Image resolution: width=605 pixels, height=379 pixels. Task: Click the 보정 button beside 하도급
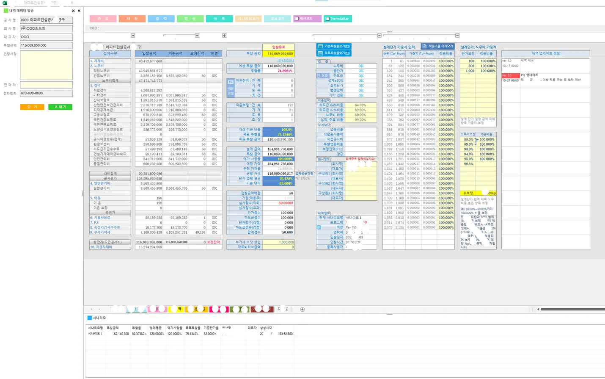coord(322,75)
